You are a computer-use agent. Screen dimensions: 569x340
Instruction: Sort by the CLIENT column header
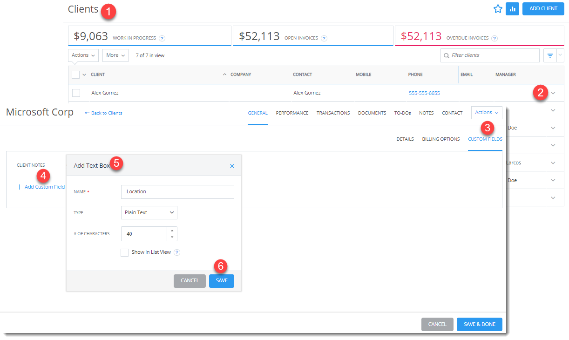(x=98, y=75)
